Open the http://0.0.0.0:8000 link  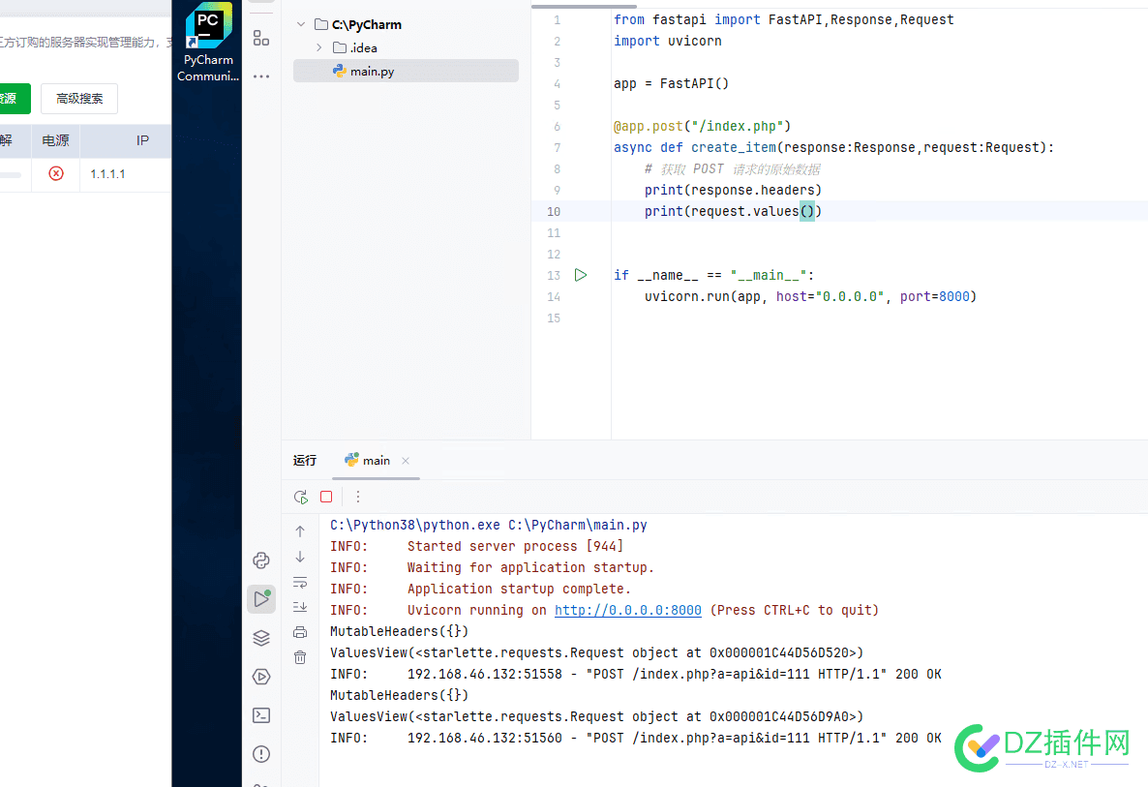pos(627,610)
